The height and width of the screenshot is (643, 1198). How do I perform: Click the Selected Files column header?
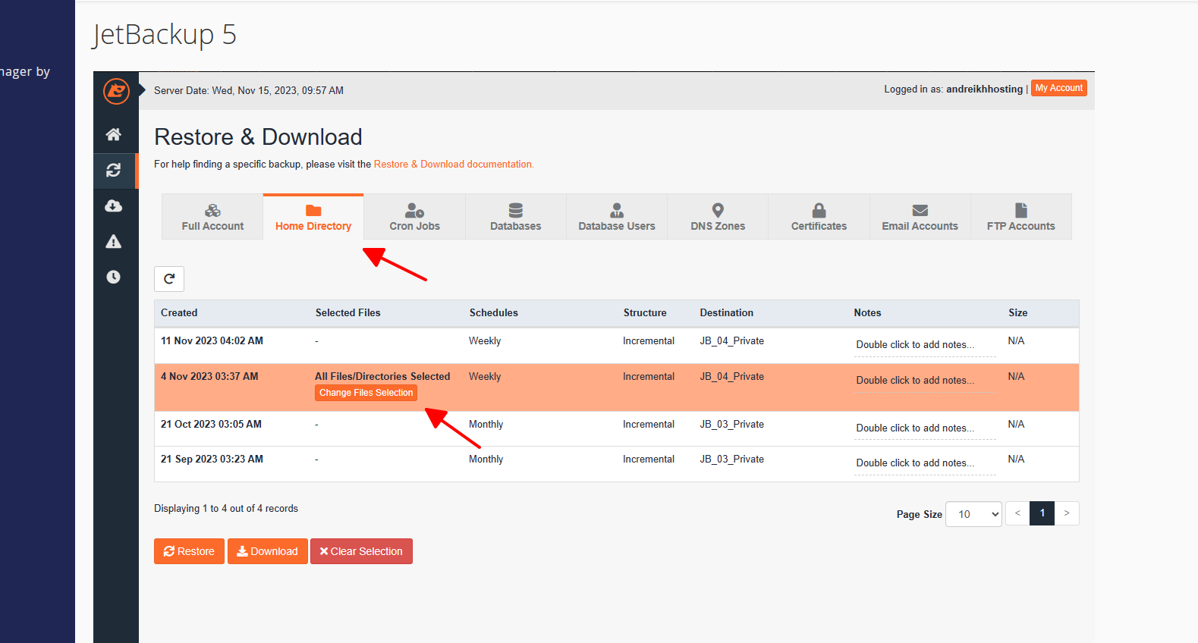[348, 312]
